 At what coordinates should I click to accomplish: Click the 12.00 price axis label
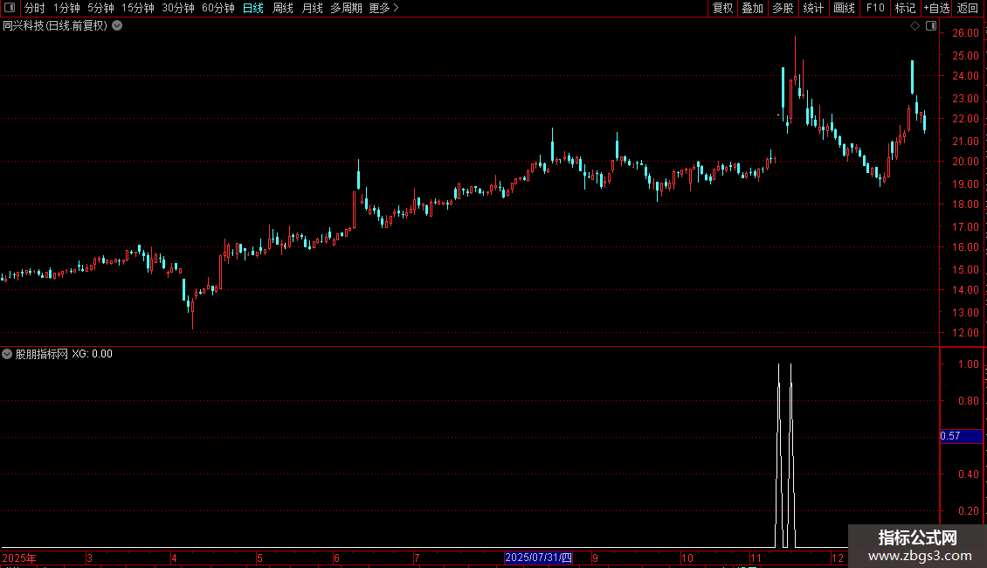coord(965,332)
